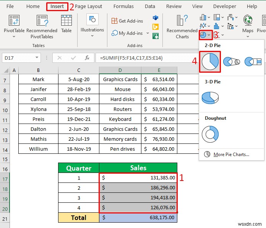Click the Insert Column or Bar Chart icon
266x228 pixels.
click(203, 17)
